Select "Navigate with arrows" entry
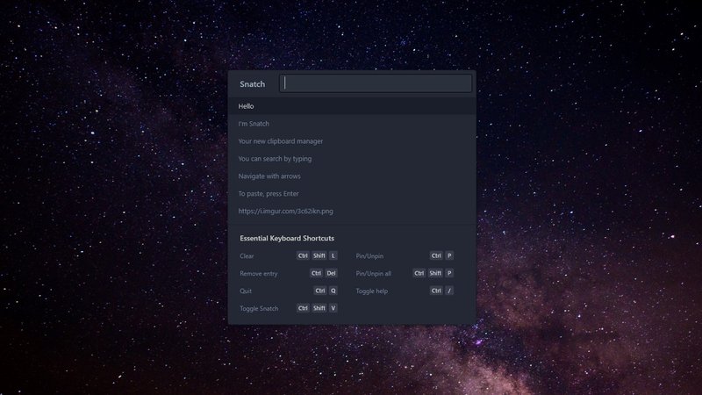This screenshot has width=702, height=395. point(269,176)
